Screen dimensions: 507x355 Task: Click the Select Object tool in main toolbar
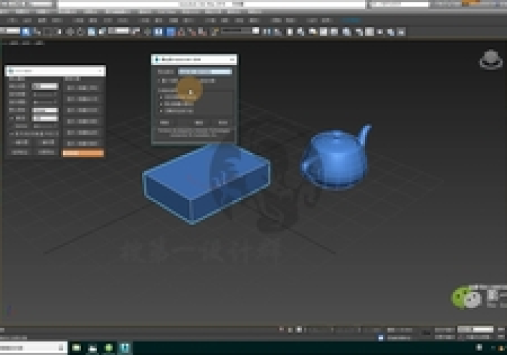click(27, 32)
